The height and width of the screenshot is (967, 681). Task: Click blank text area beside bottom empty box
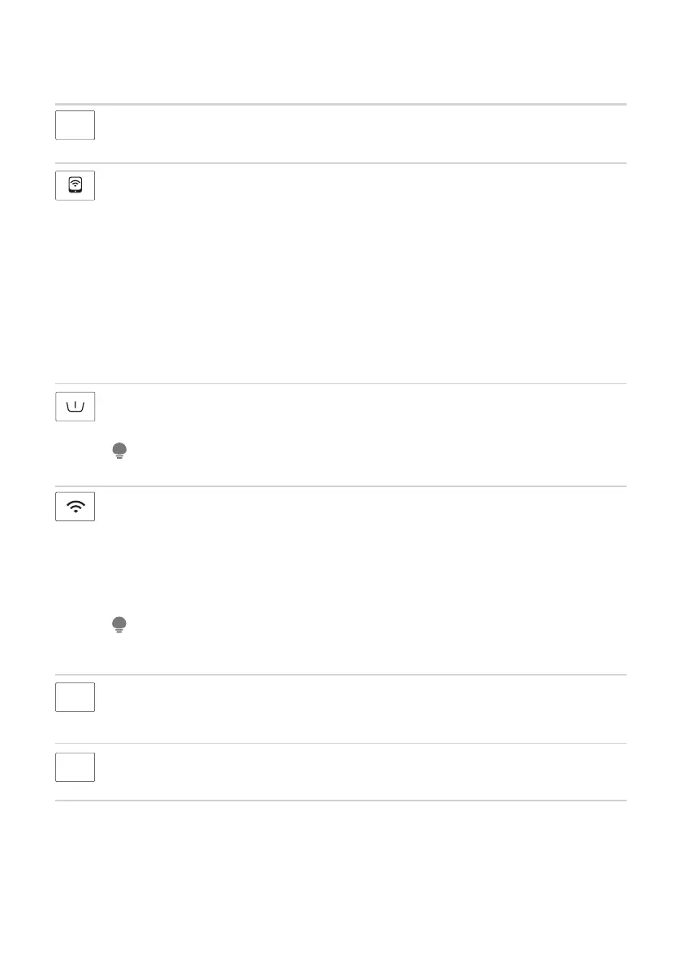[365, 770]
